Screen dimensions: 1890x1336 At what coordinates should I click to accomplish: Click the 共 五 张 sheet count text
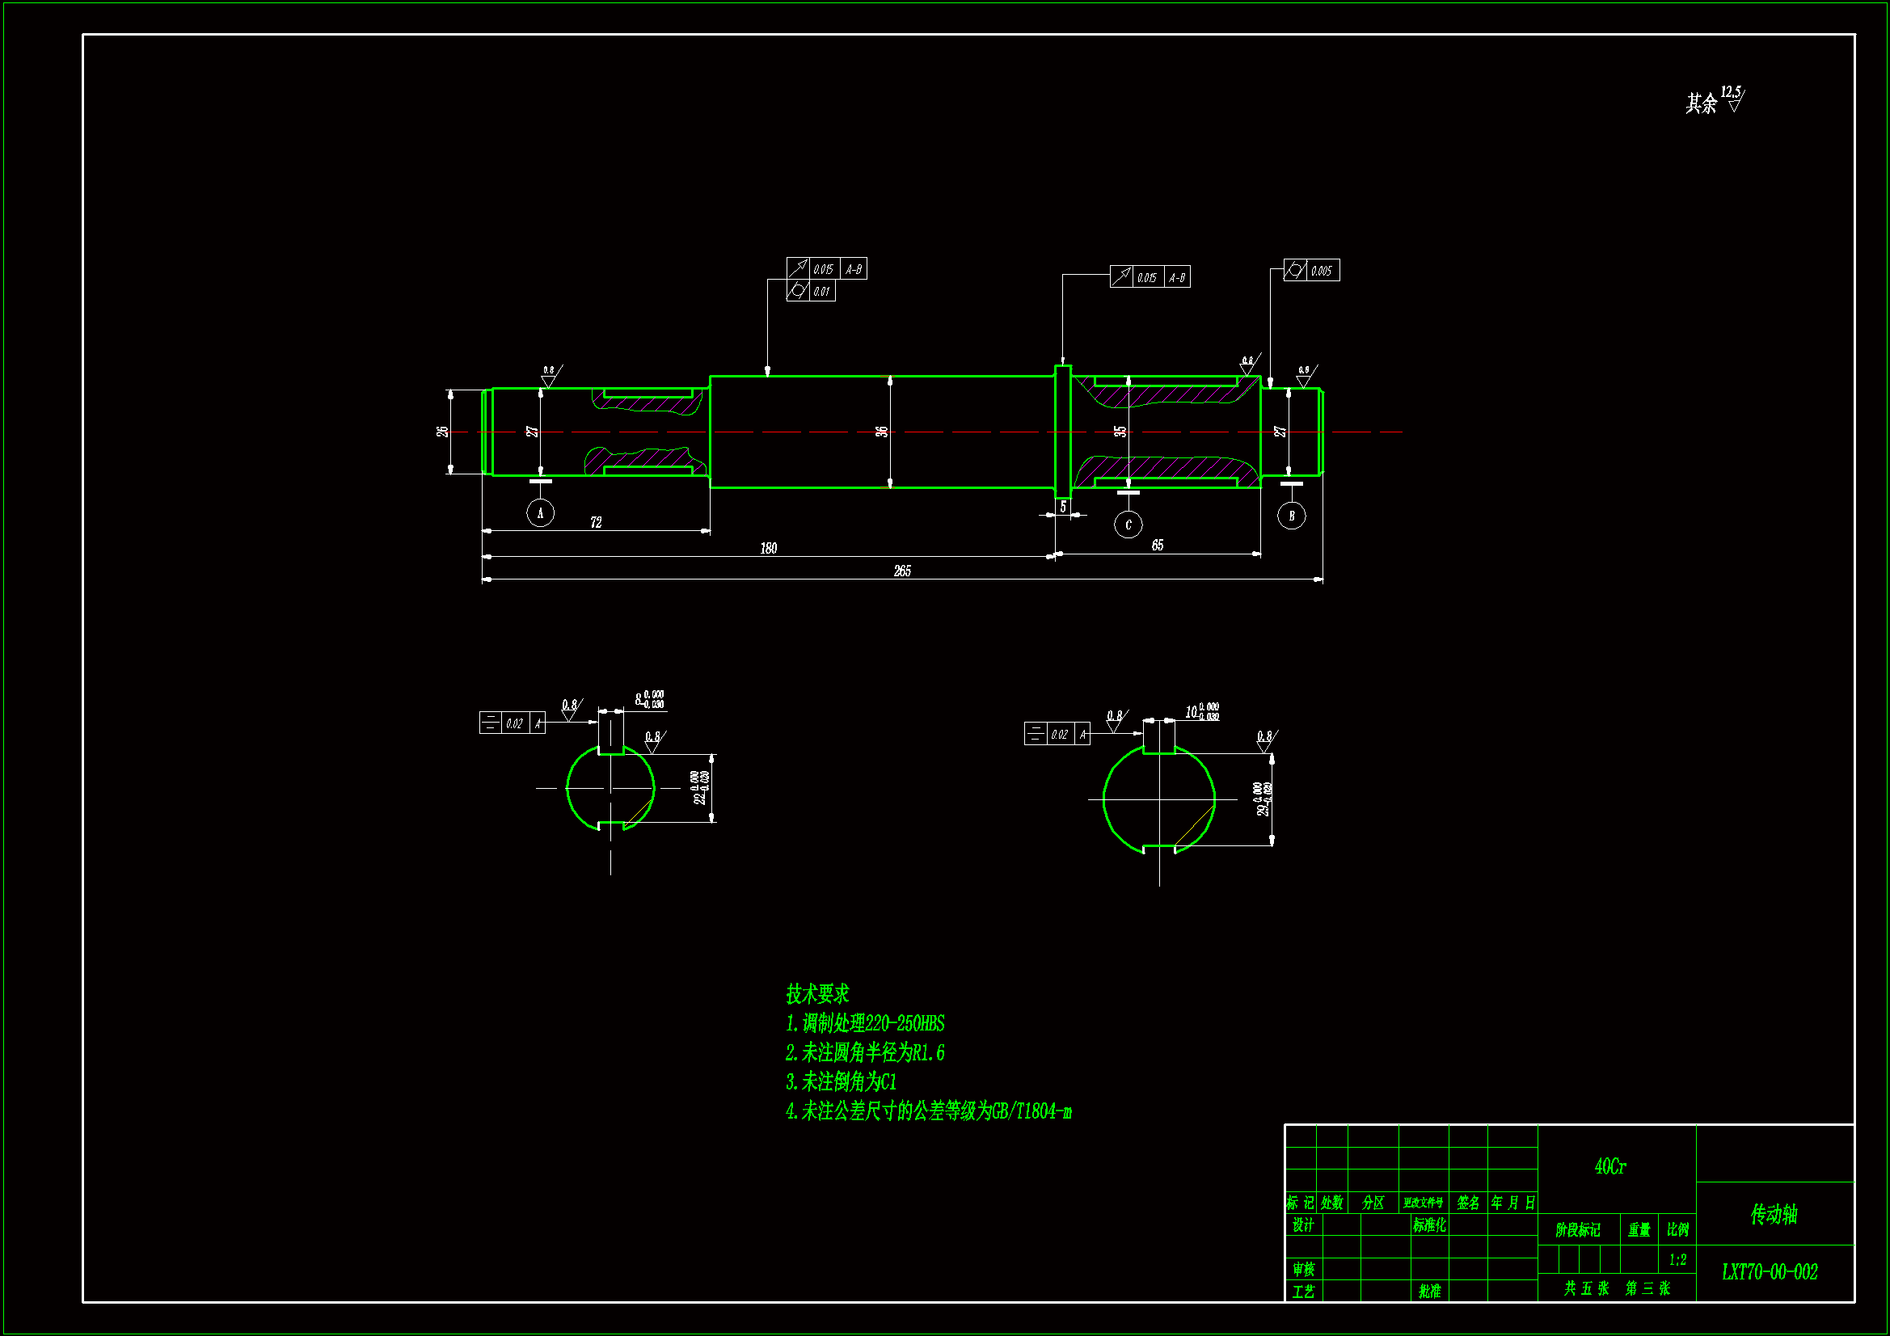(1586, 1288)
